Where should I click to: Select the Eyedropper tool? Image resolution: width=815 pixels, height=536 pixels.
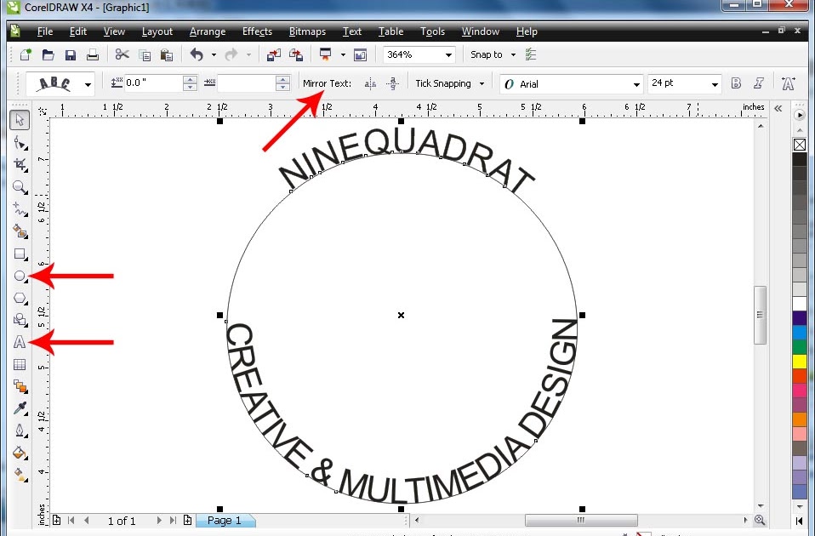click(20, 408)
